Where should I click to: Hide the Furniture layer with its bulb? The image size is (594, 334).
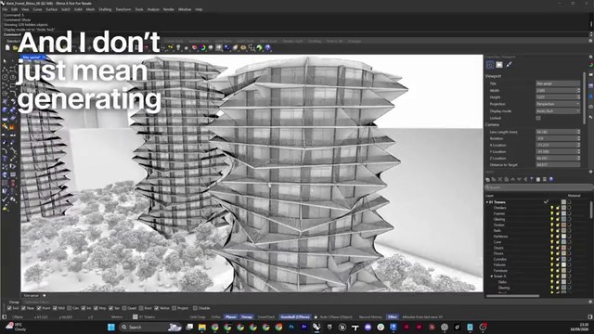[x=552, y=271]
